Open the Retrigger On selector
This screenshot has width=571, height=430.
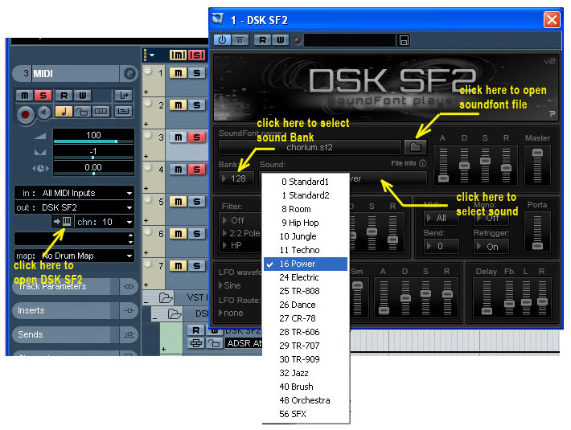point(491,247)
